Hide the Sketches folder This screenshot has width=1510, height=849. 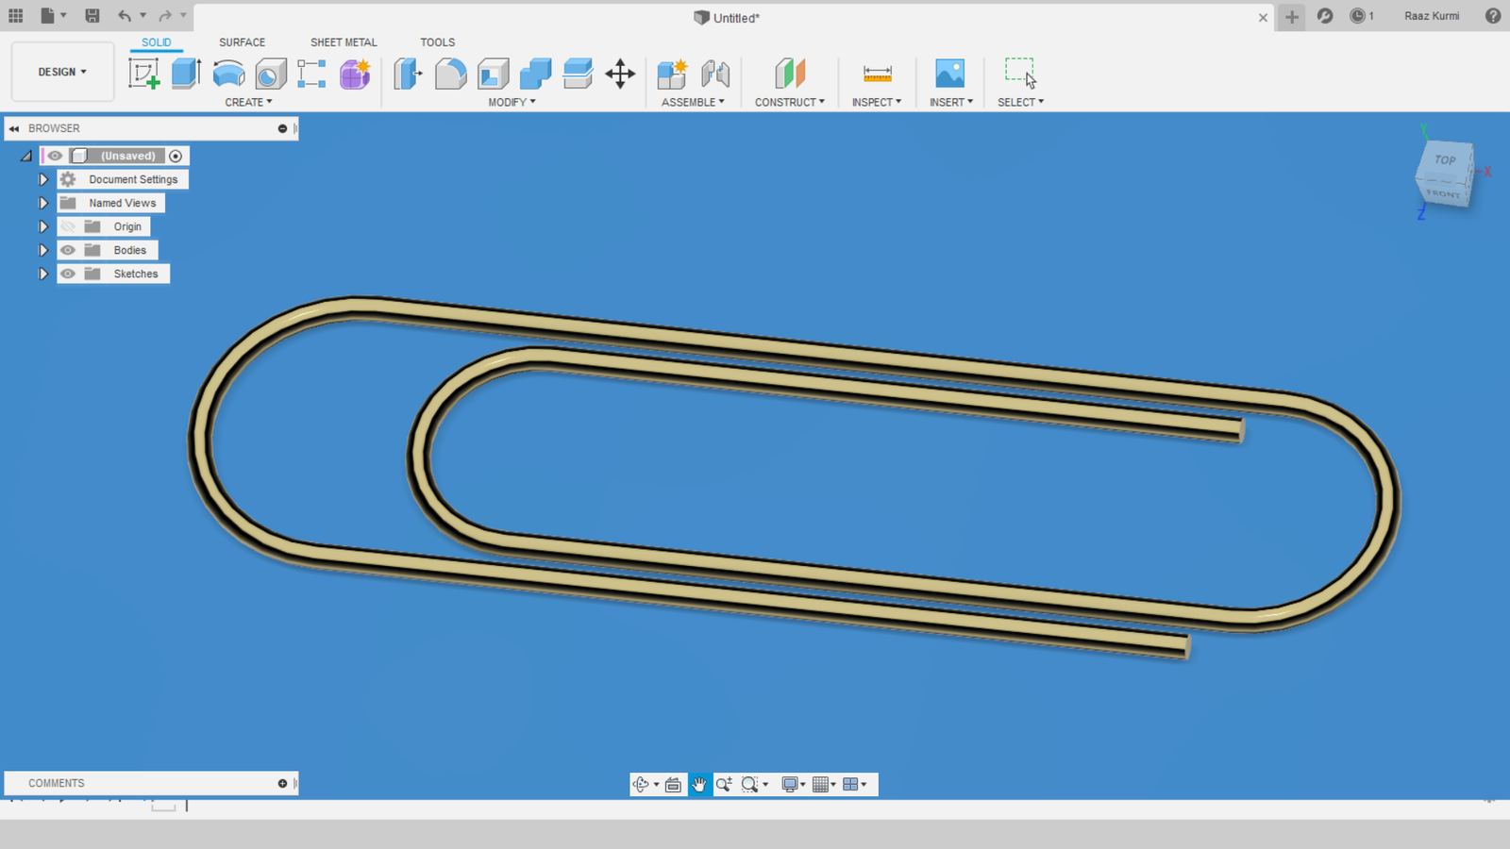pos(68,274)
